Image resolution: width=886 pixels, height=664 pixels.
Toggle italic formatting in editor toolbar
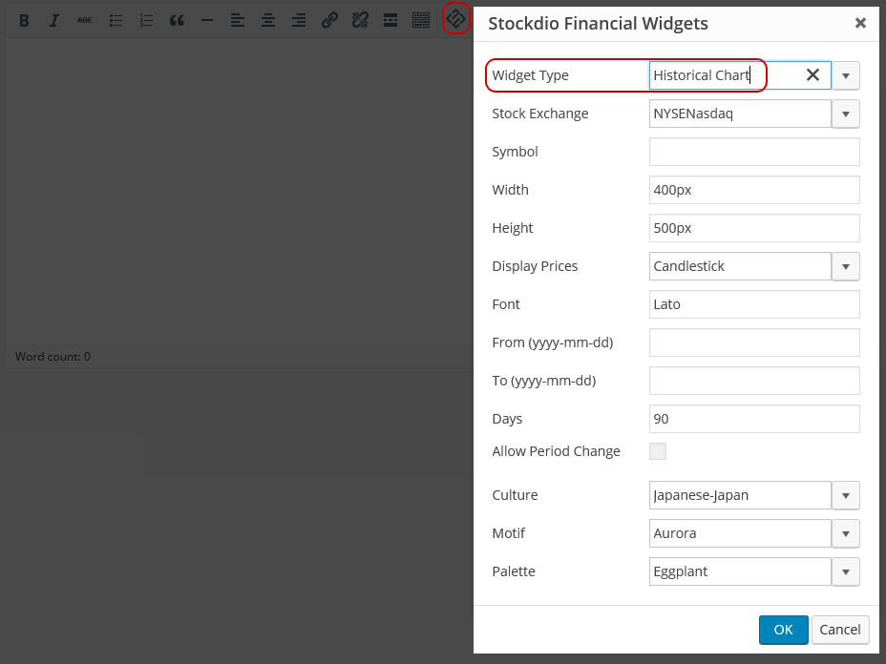[x=54, y=21]
